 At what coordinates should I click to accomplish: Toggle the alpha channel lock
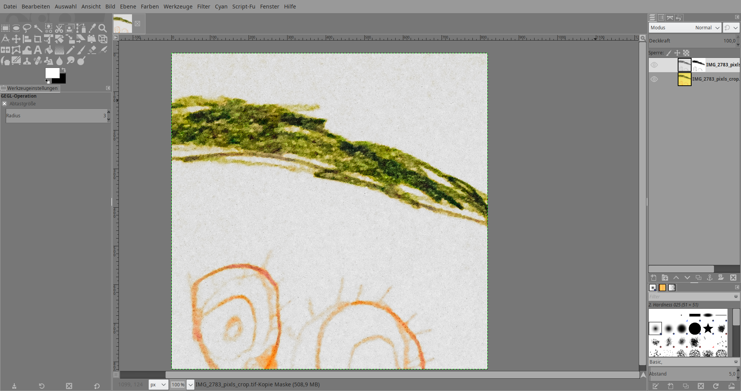pyautogui.click(x=686, y=53)
